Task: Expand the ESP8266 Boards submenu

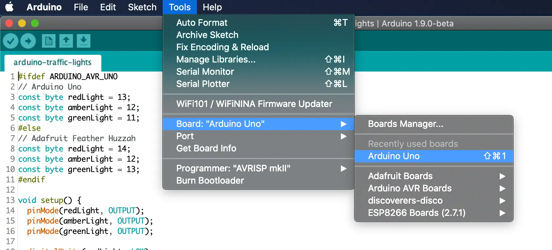Action: (x=417, y=213)
